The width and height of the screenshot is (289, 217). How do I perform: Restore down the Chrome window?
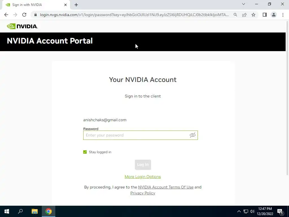(270, 4)
